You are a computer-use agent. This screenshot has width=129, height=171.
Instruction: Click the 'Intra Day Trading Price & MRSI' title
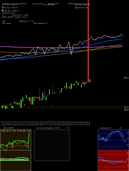tap(53, 128)
